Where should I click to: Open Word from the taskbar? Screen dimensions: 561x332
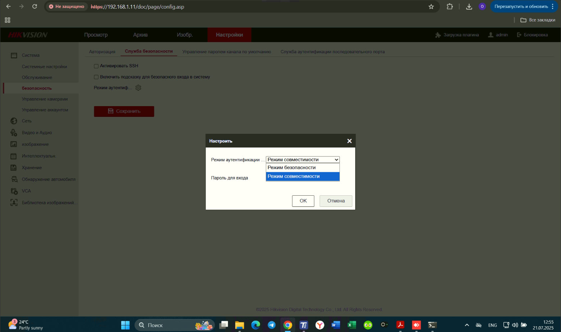coord(336,325)
